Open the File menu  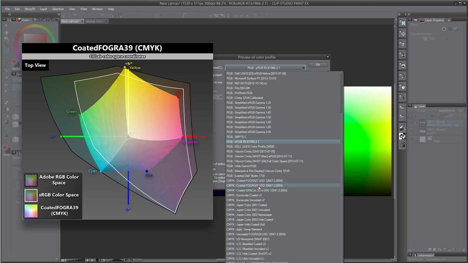[7, 9]
